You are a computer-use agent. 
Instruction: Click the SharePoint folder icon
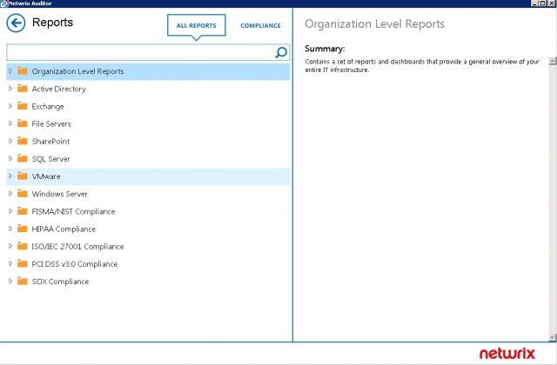coord(23,141)
